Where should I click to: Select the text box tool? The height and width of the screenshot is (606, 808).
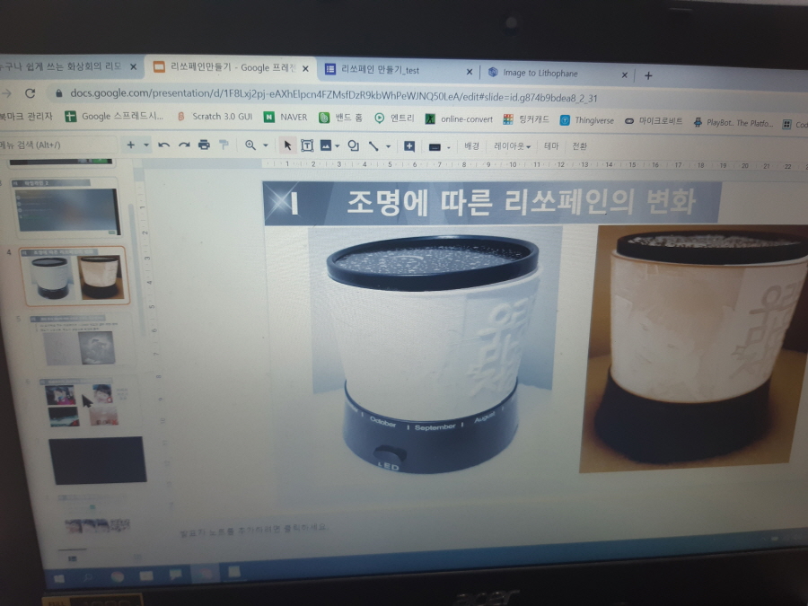[307, 145]
